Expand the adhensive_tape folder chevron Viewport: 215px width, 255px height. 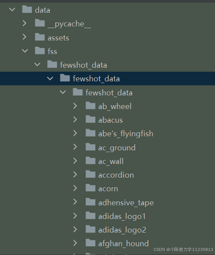(x=75, y=202)
